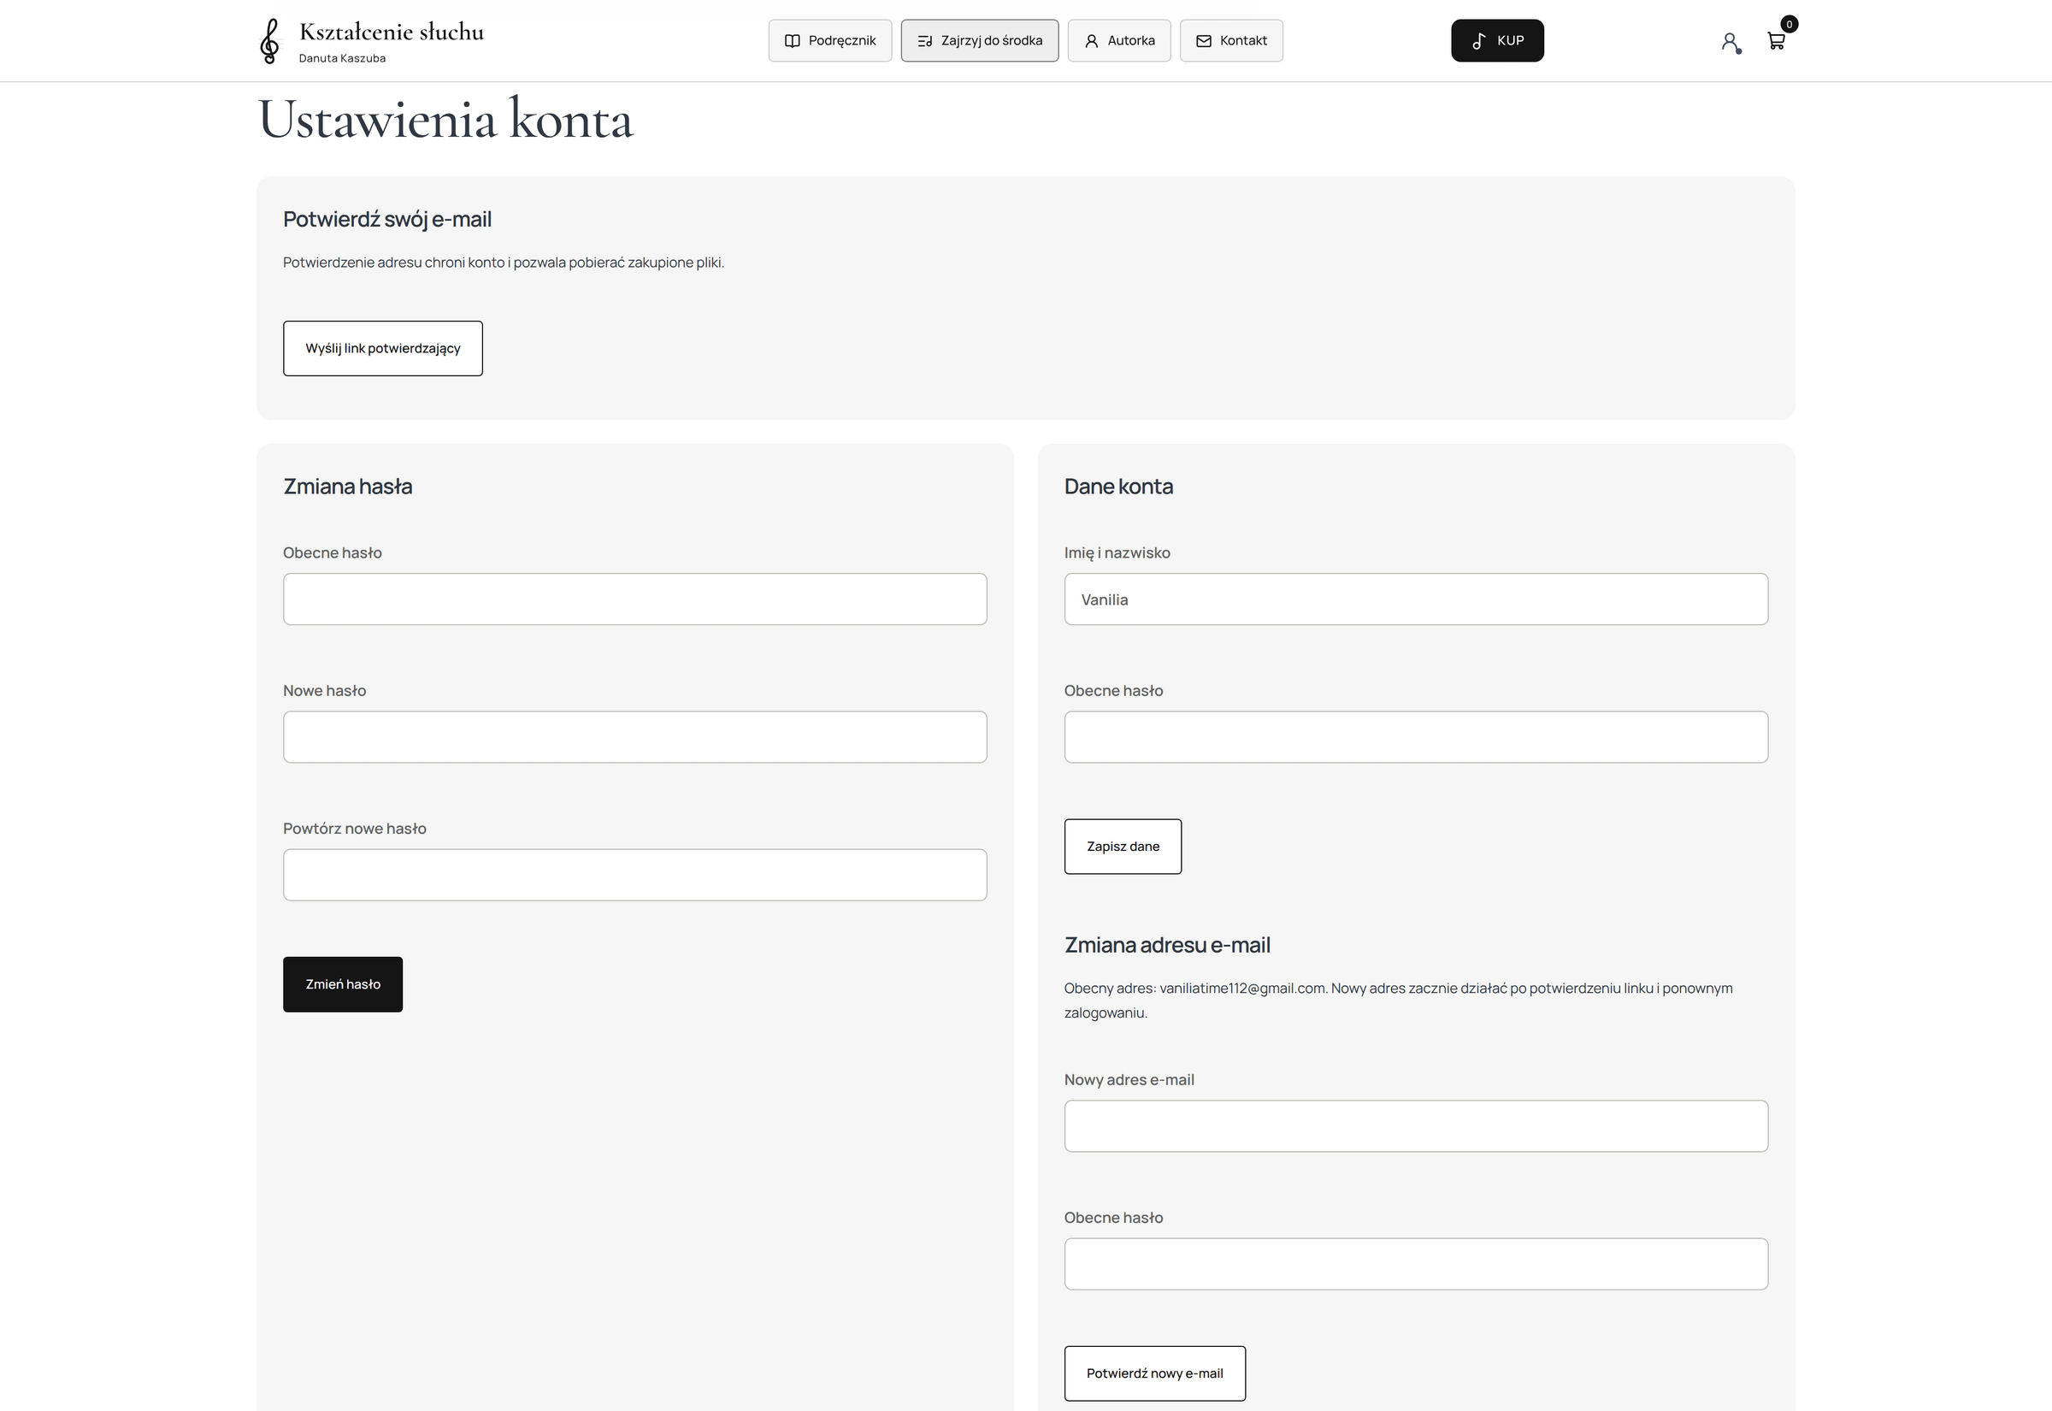Click the person icon beside Autorka
This screenshot has width=2052, height=1411.
tap(1091, 41)
